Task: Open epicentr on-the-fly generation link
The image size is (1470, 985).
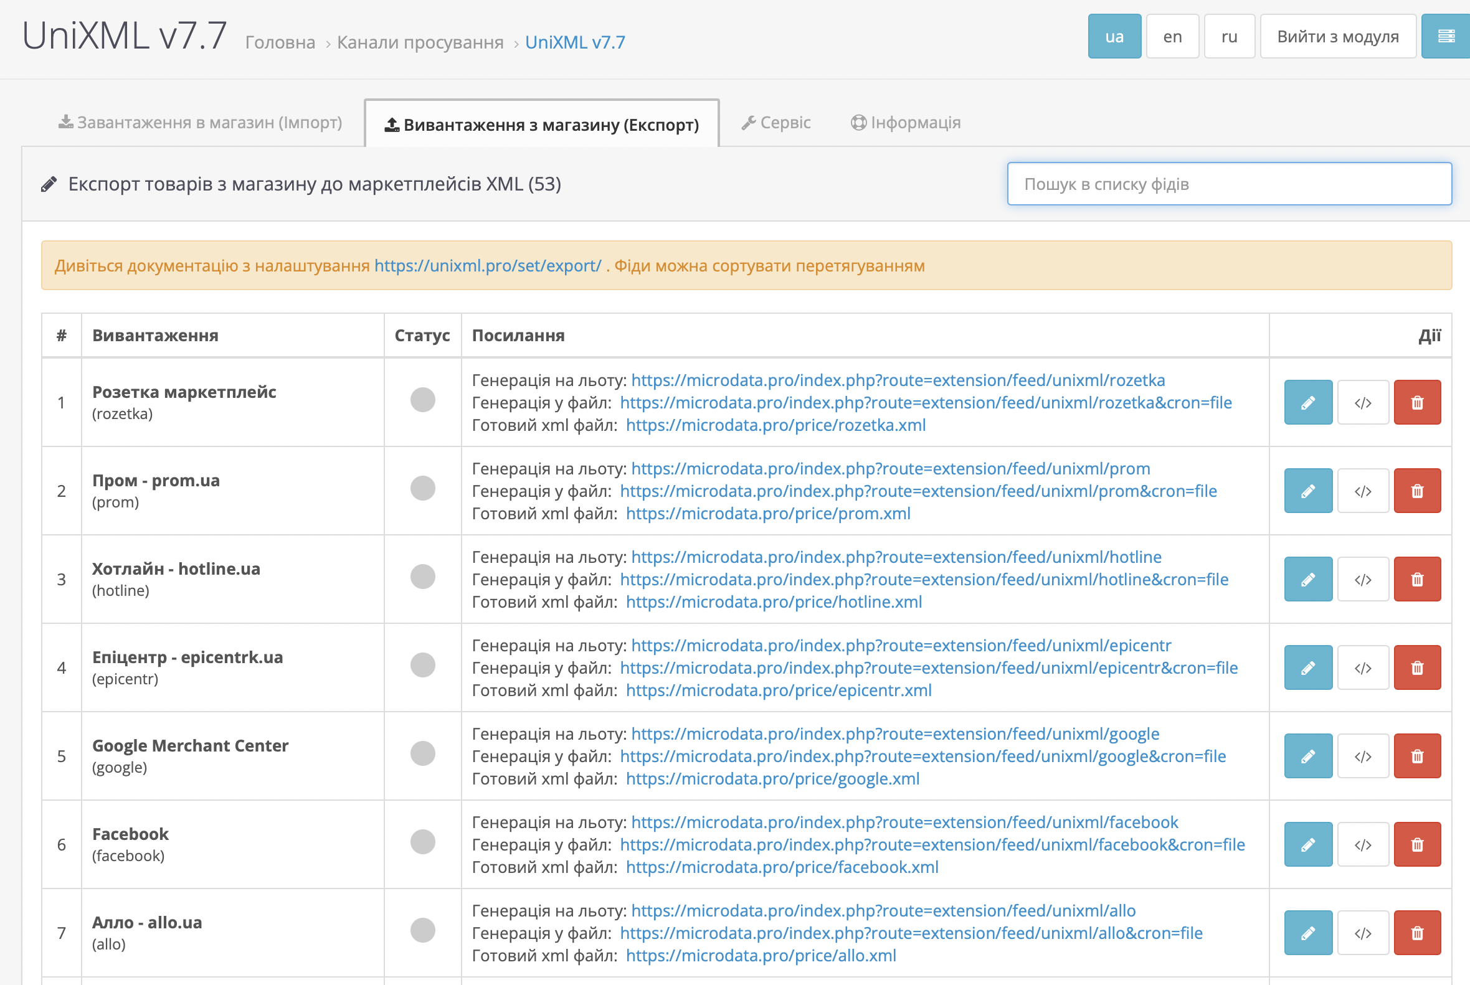Action: point(901,645)
